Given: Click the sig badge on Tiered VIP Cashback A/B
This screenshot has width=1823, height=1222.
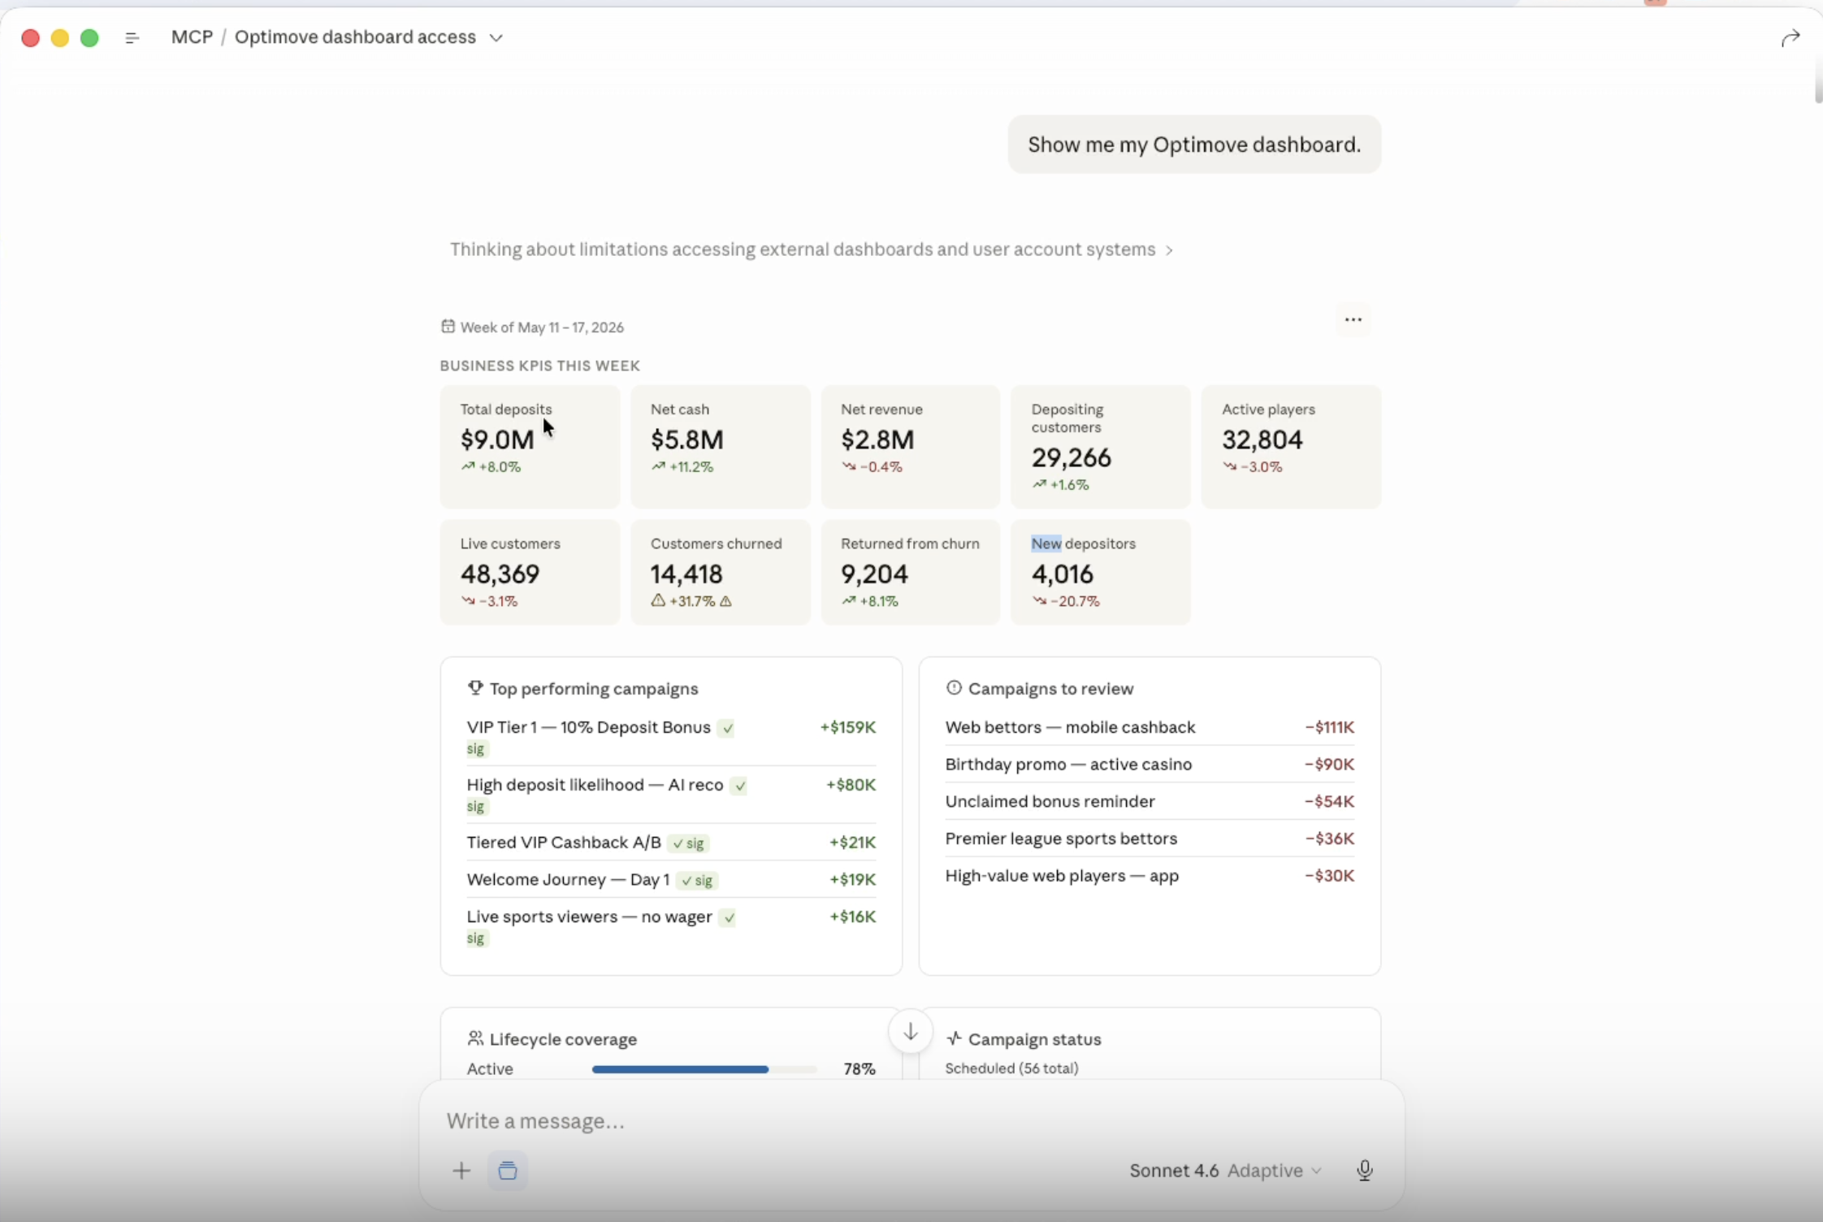Looking at the screenshot, I should click(688, 843).
